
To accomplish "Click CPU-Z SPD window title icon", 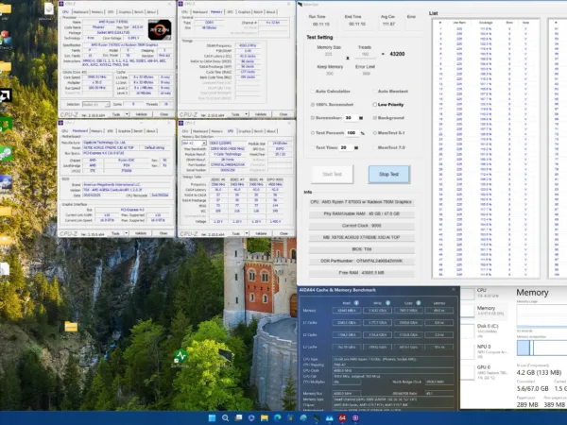I will tap(180, 123).
